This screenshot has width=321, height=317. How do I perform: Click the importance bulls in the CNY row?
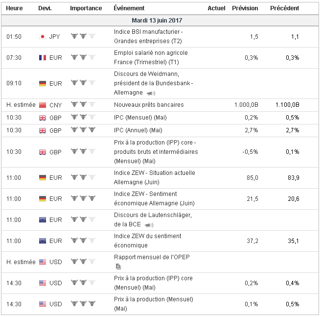pos(83,105)
